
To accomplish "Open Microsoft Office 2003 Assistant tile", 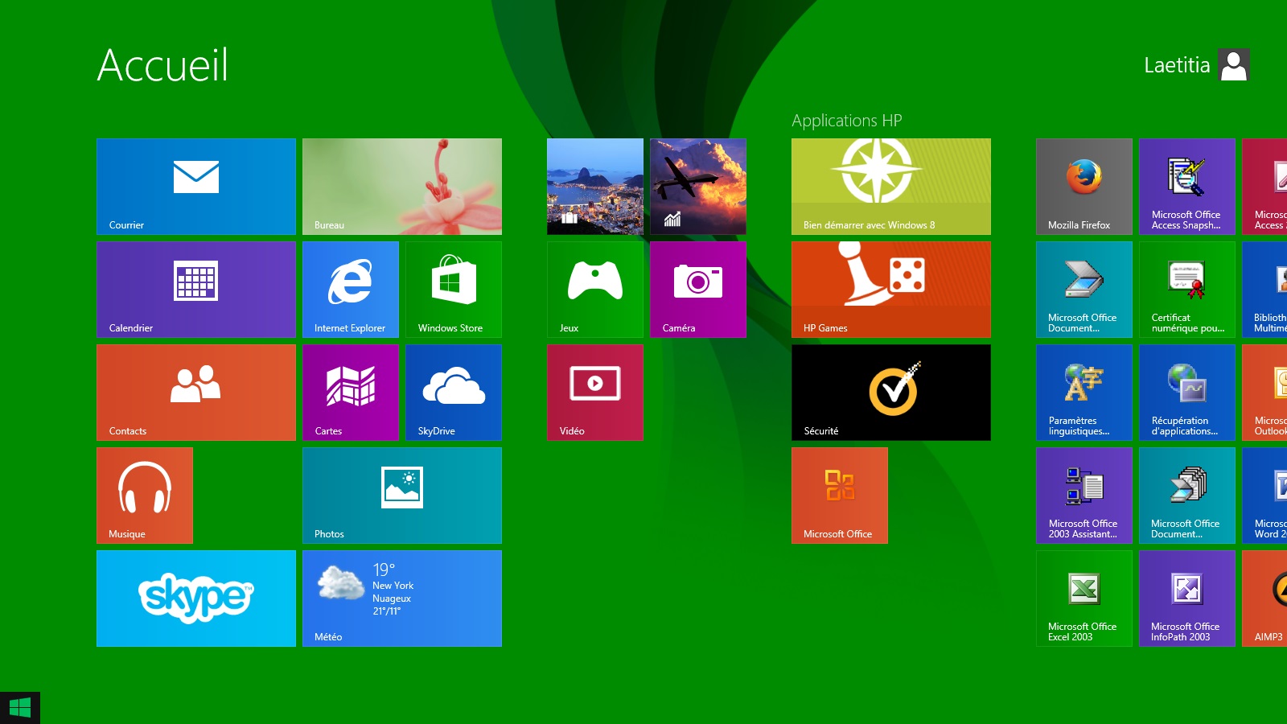I will (x=1084, y=496).
